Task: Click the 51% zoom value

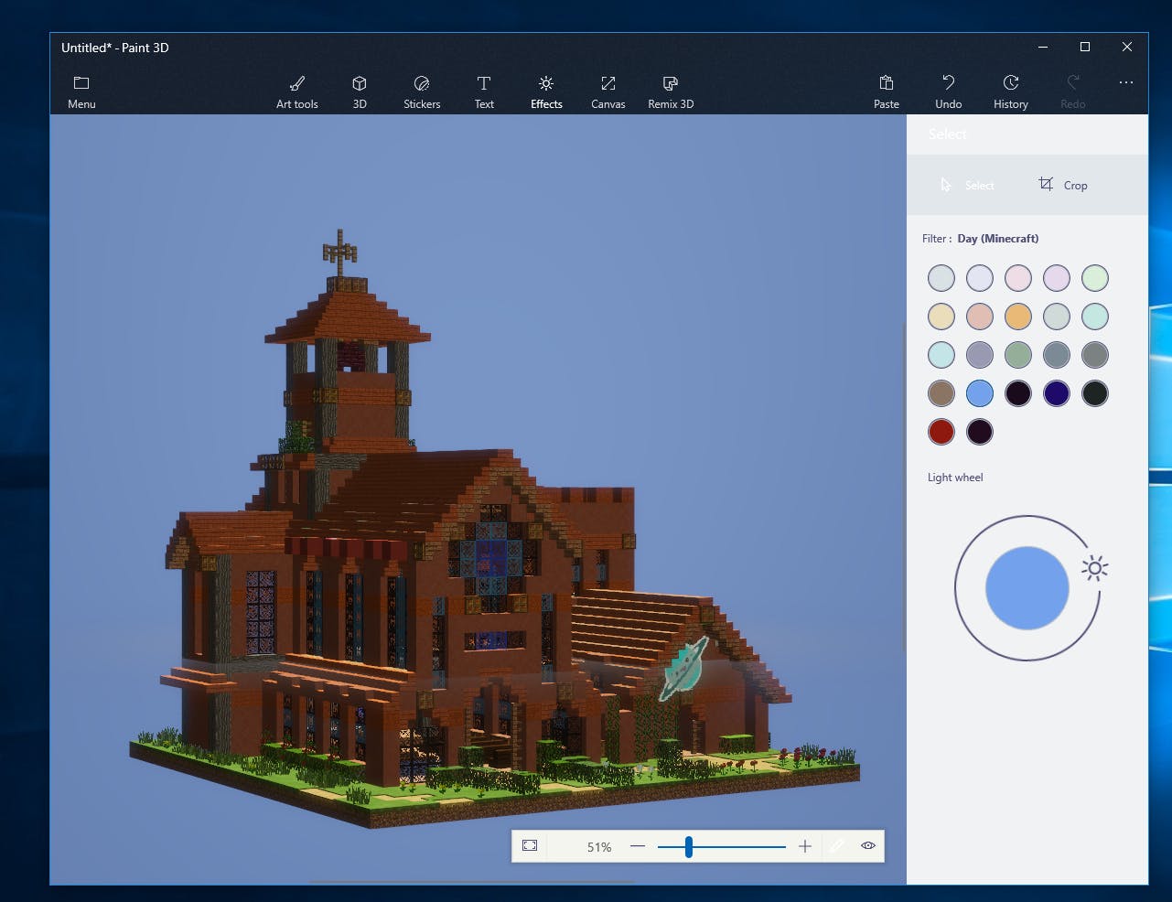Action: tap(599, 847)
